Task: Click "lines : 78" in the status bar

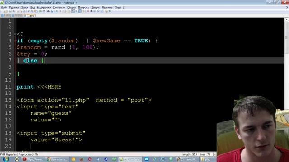Action: (205, 154)
